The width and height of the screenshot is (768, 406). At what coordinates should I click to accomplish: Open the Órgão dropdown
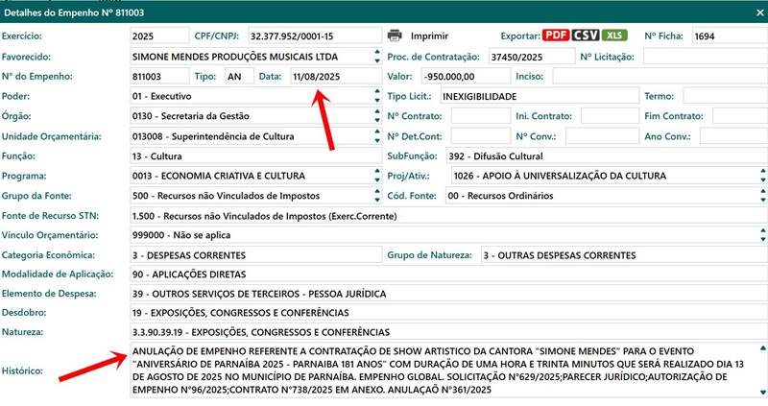click(x=375, y=116)
